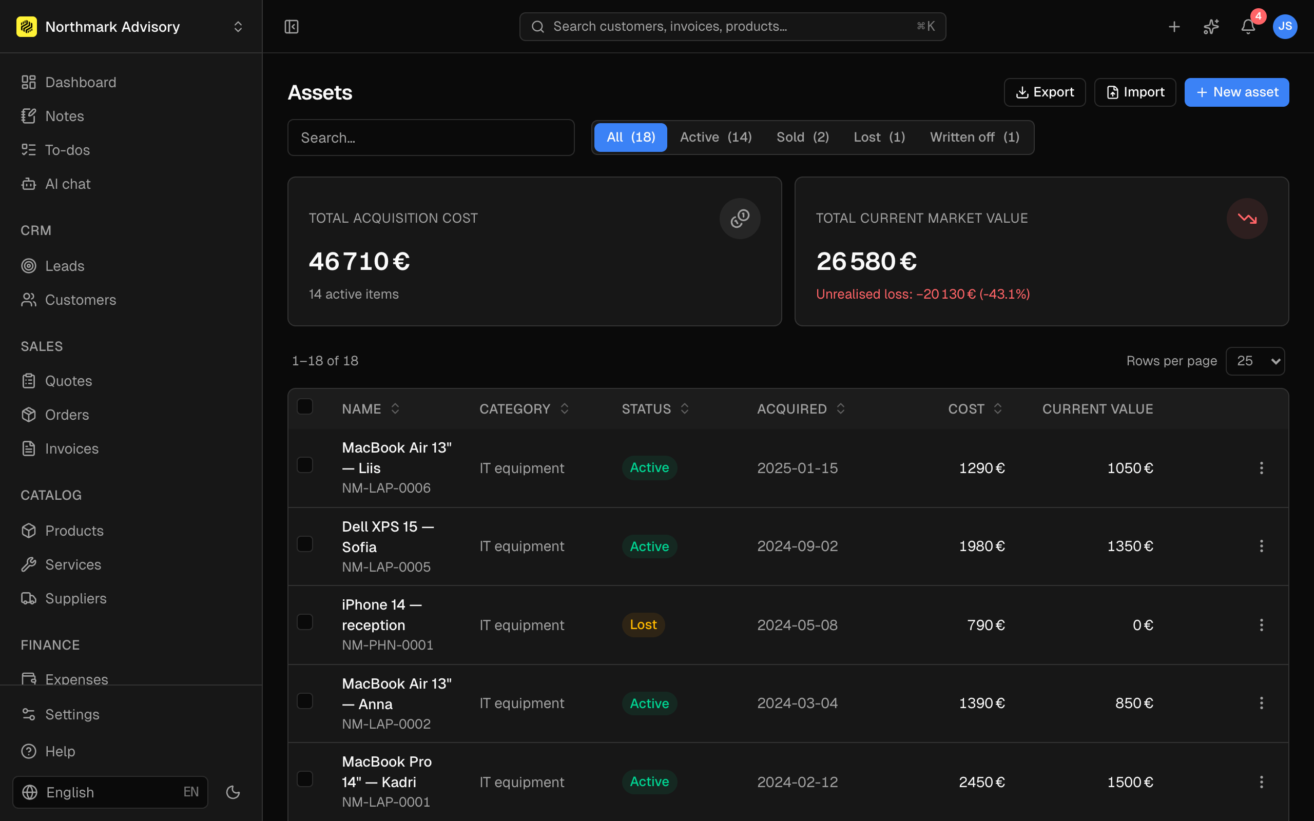This screenshot has height=821, width=1314.
Task: Open the MacBook Air 13" — Liis asset
Action: pyautogui.click(x=397, y=458)
